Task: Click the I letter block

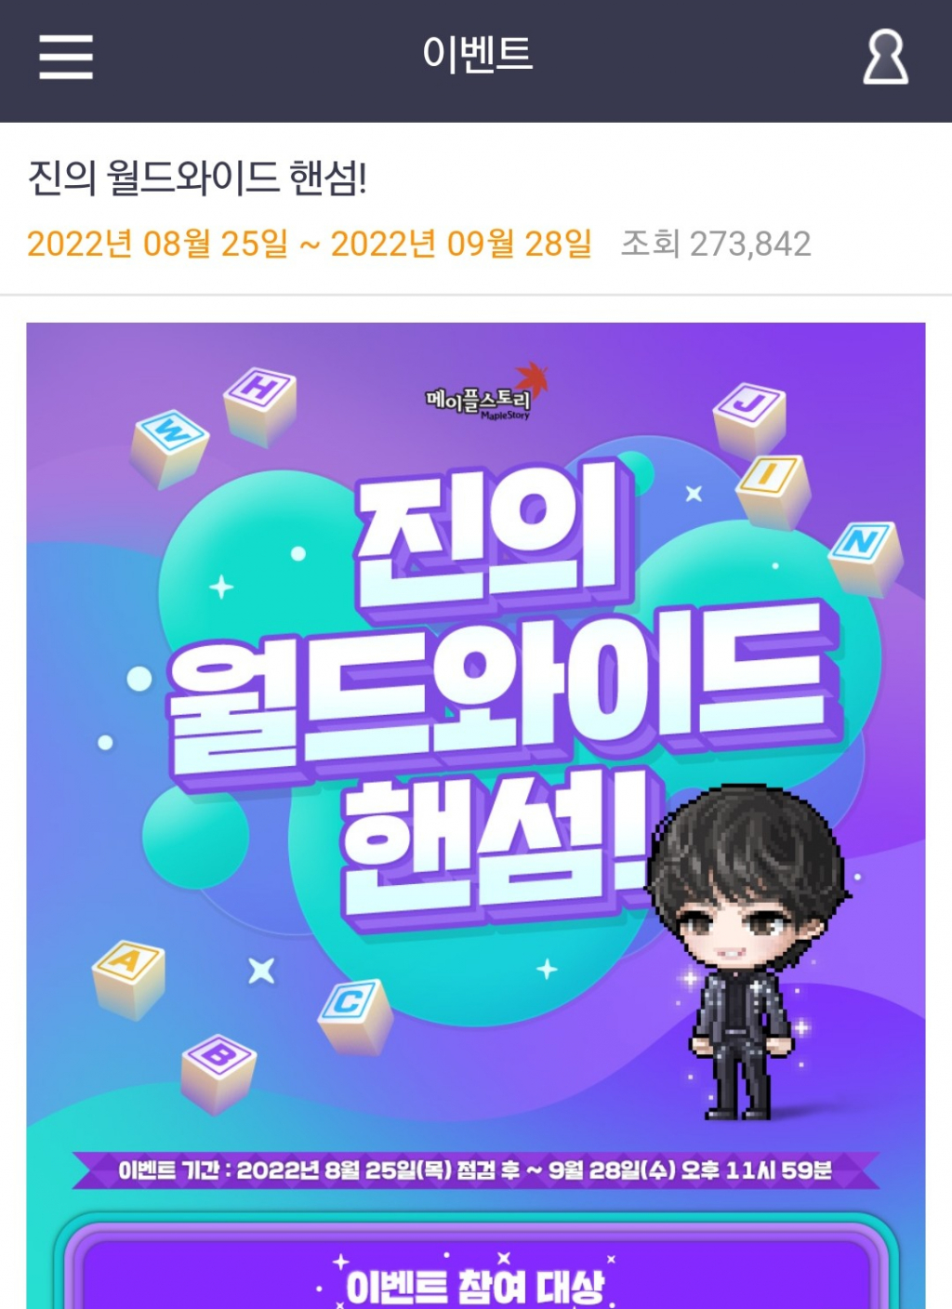Action: click(773, 491)
